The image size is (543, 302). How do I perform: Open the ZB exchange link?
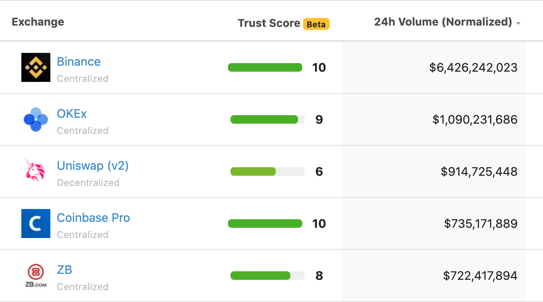tap(64, 270)
